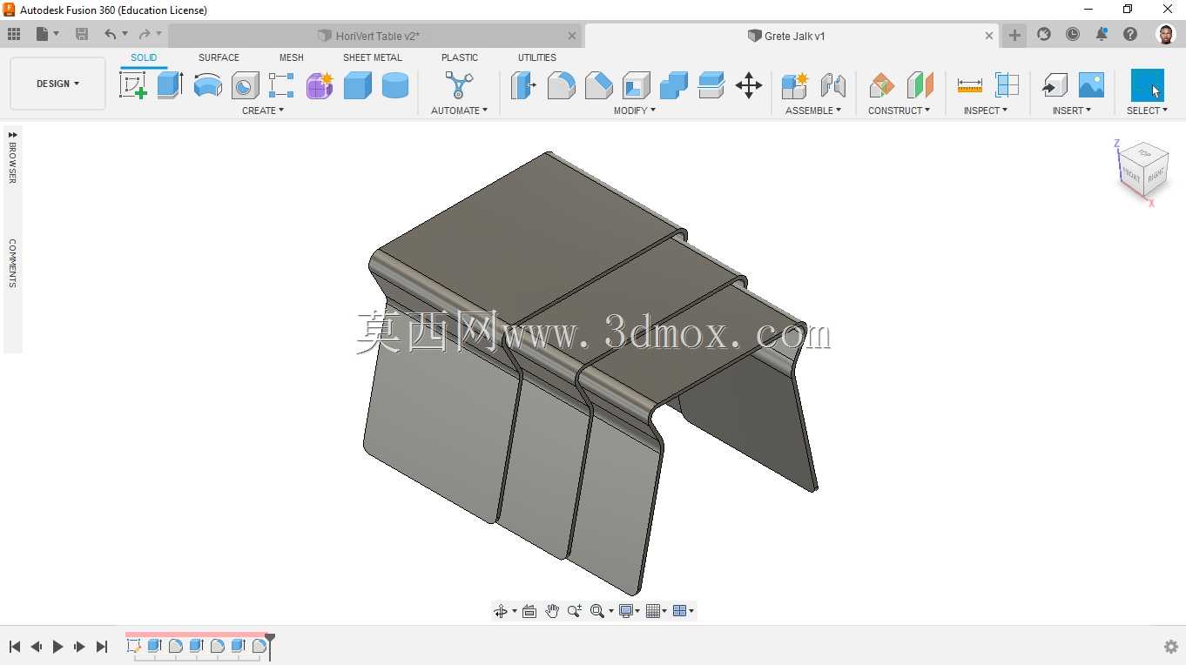Switch to the SURFACE tab
This screenshot has height=665, width=1186.
click(219, 57)
